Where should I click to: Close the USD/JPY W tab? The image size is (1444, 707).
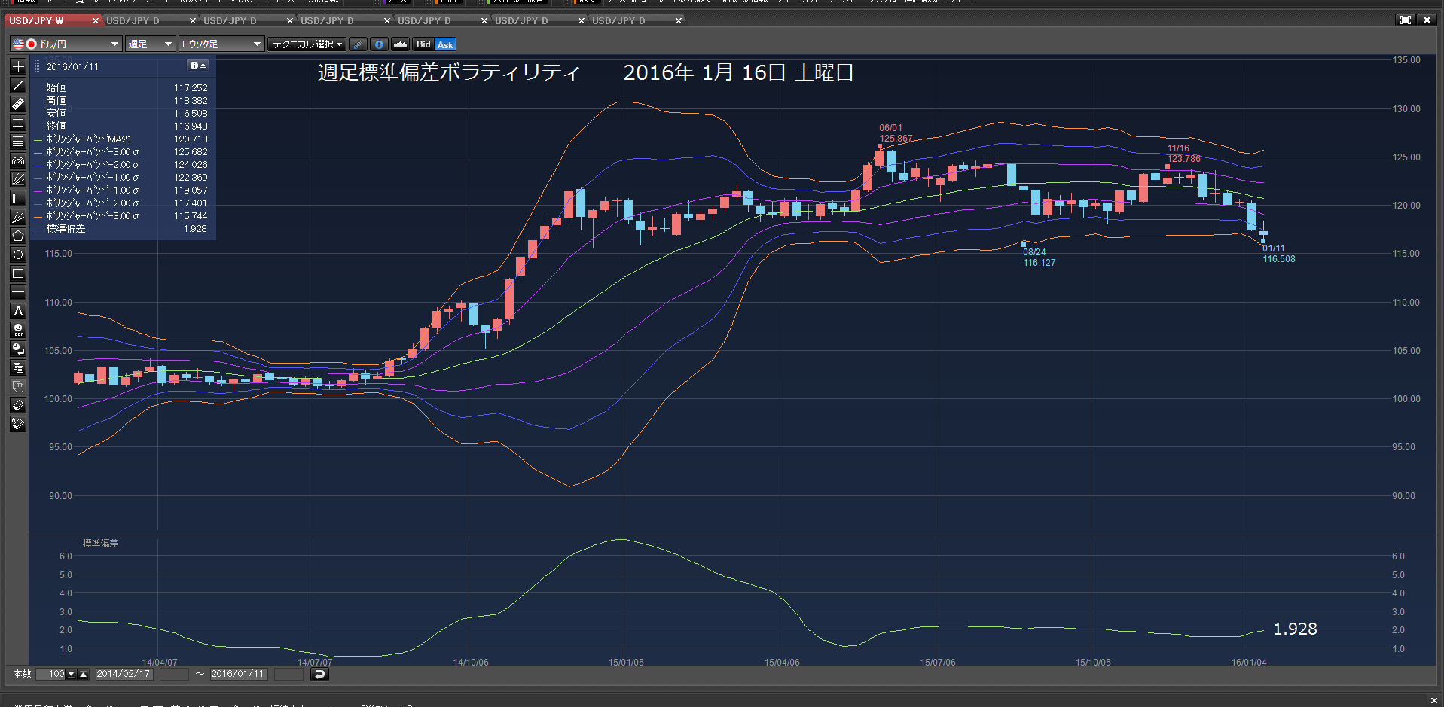point(96,20)
